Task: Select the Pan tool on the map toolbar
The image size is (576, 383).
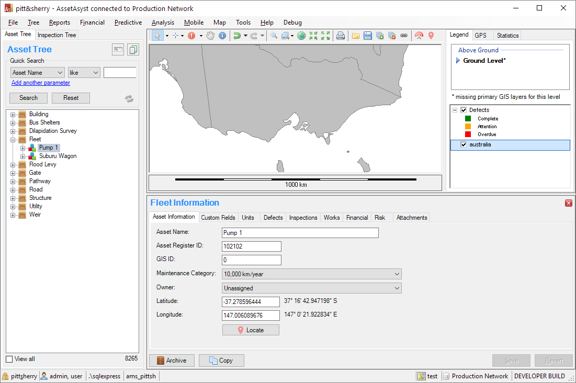Action: (x=211, y=36)
